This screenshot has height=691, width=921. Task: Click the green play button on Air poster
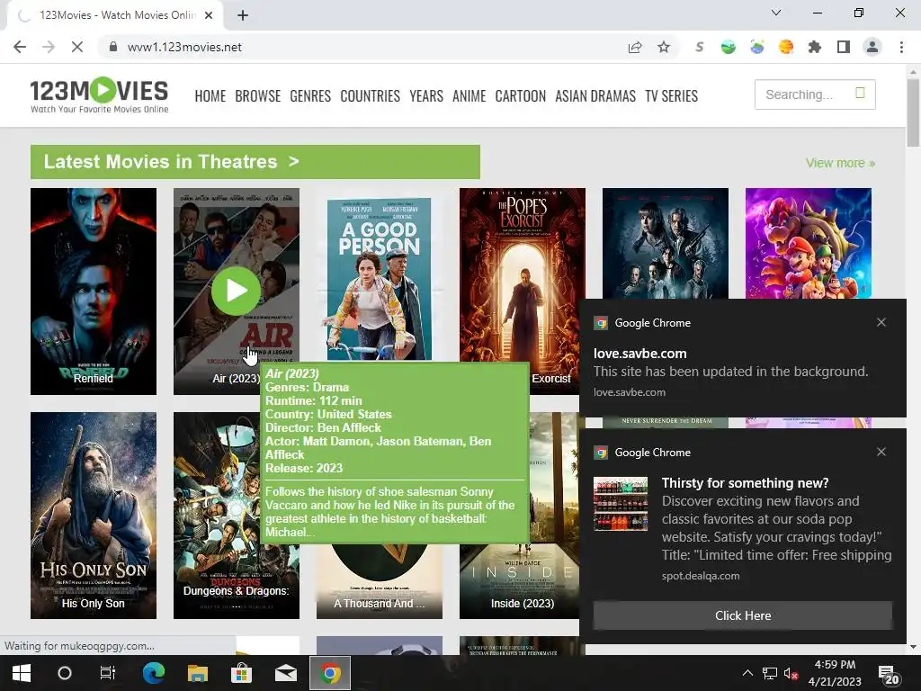pos(237,291)
